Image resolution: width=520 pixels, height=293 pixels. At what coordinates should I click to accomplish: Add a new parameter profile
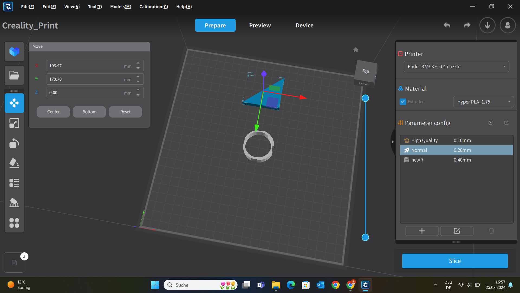pyautogui.click(x=422, y=231)
